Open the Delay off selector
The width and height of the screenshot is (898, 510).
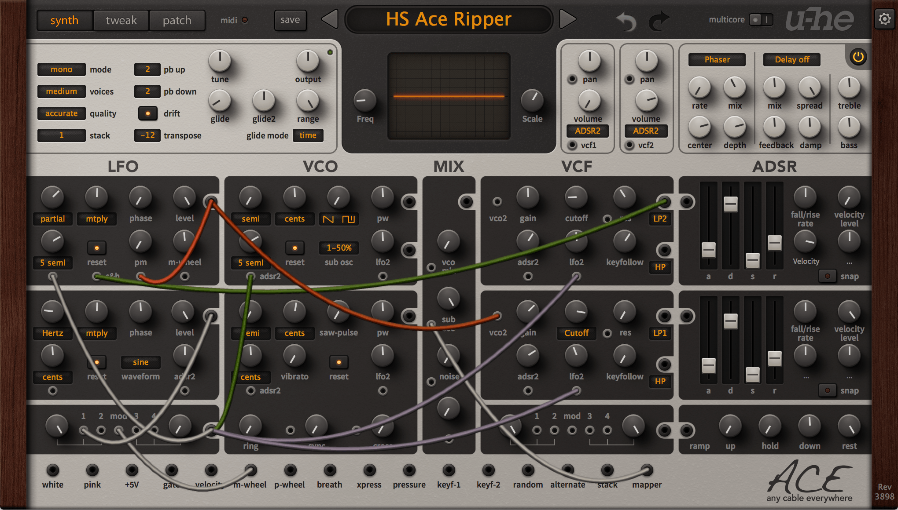click(x=792, y=59)
